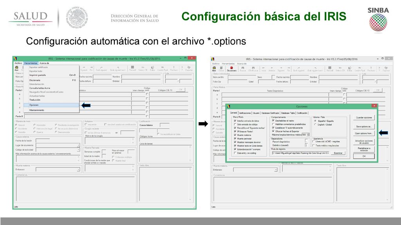Click Editar icon in window with Herramientas menu open

[x=152, y=68]
